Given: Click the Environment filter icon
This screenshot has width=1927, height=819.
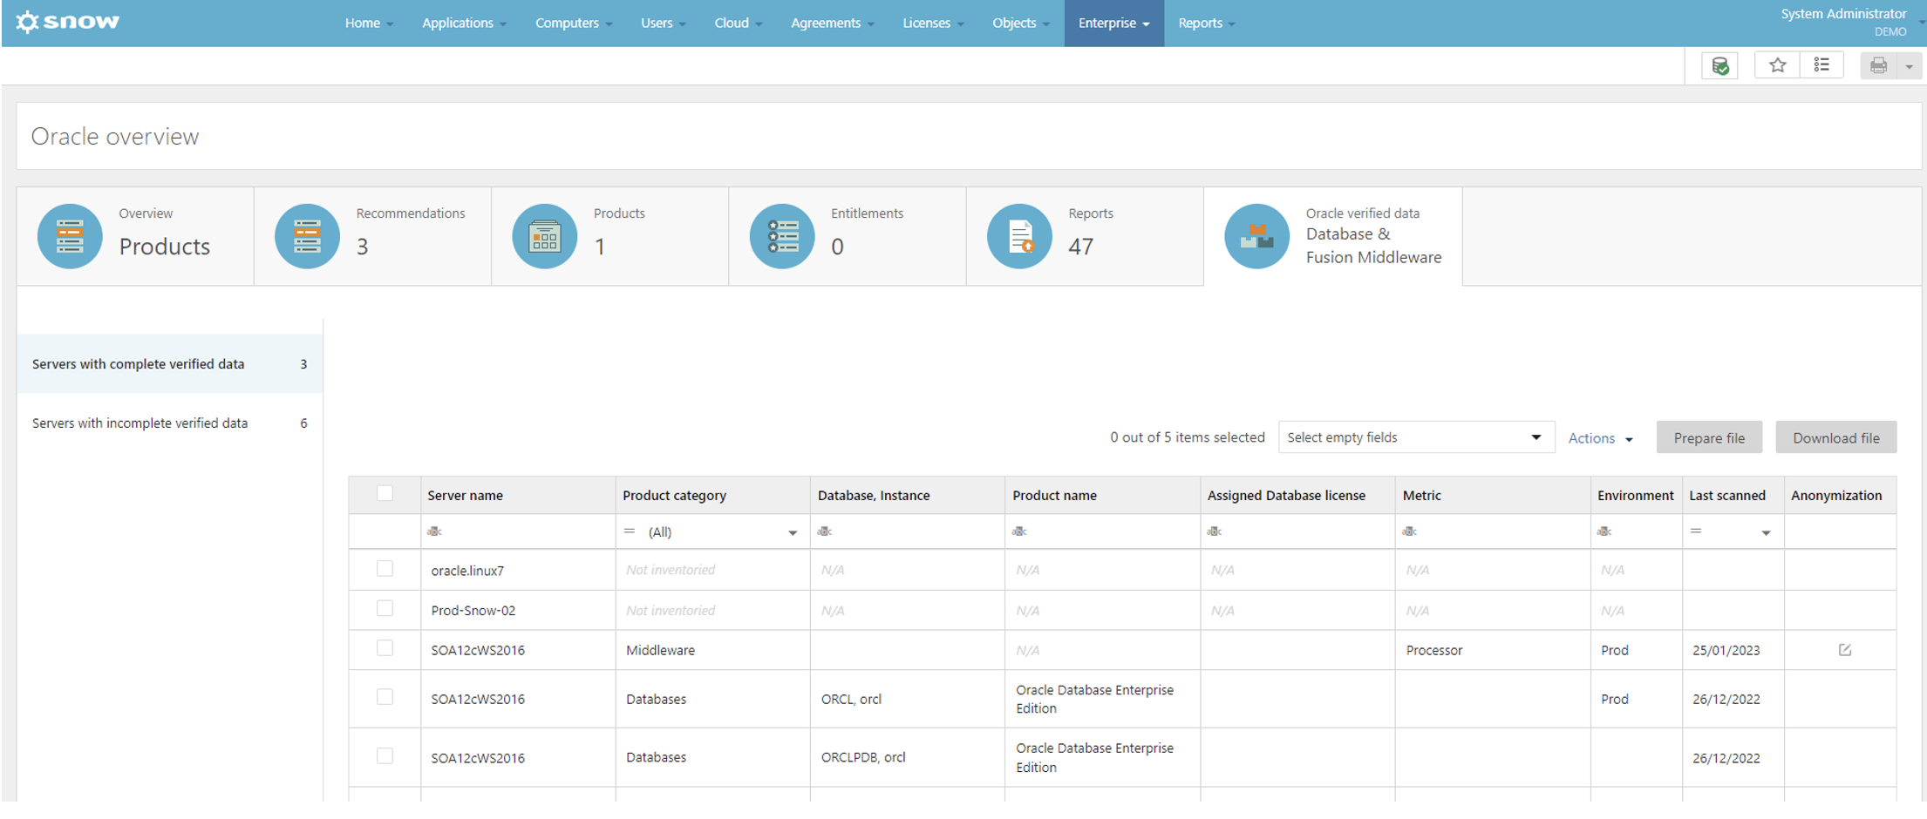Looking at the screenshot, I should pos(1604,531).
